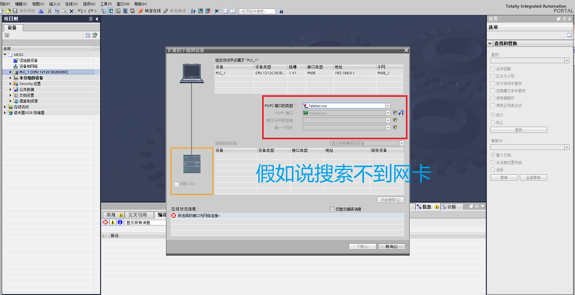Click the 在项目中搜索 input field
The image size is (575, 295).
click(x=257, y=11)
